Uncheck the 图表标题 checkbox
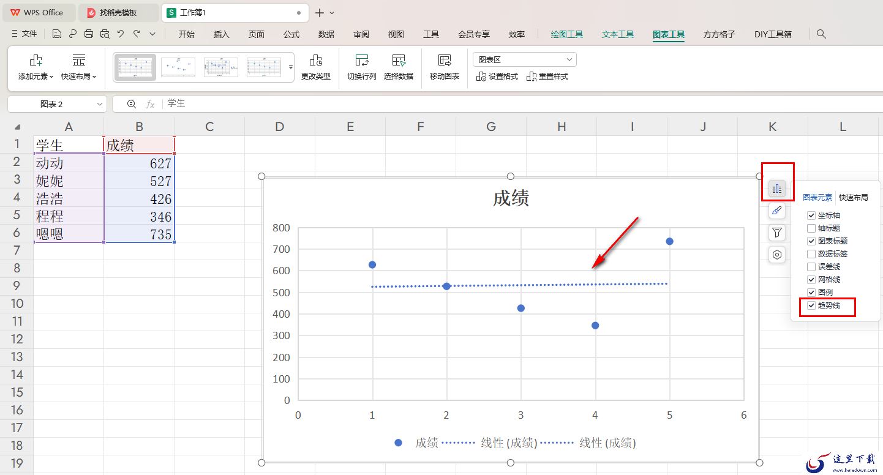 [811, 241]
